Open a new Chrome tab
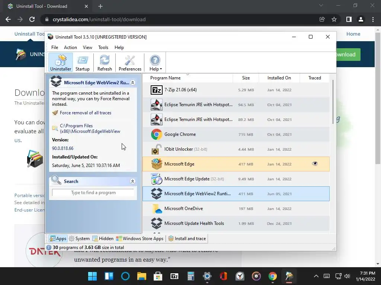Image resolution: width=381 pixels, height=285 pixels. 100,6
